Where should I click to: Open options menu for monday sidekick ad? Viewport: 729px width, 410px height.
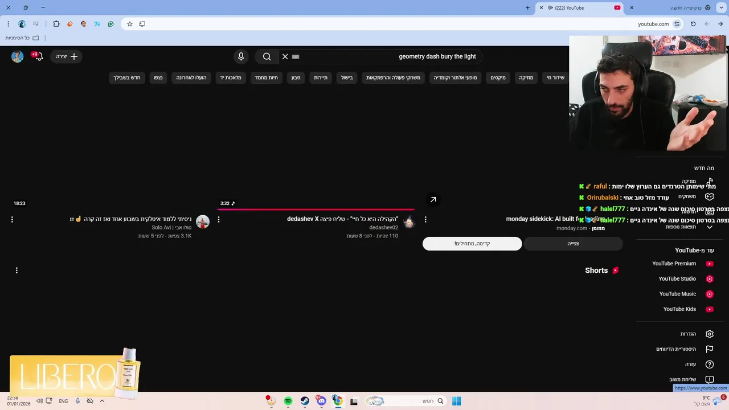pyautogui.click(x=425, y=219)
